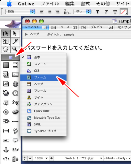Image resolution: width=131 pixels, height=164 pixels.
Task: Open the Web レイアウト表示 dropdown
Action: point(79,158)
